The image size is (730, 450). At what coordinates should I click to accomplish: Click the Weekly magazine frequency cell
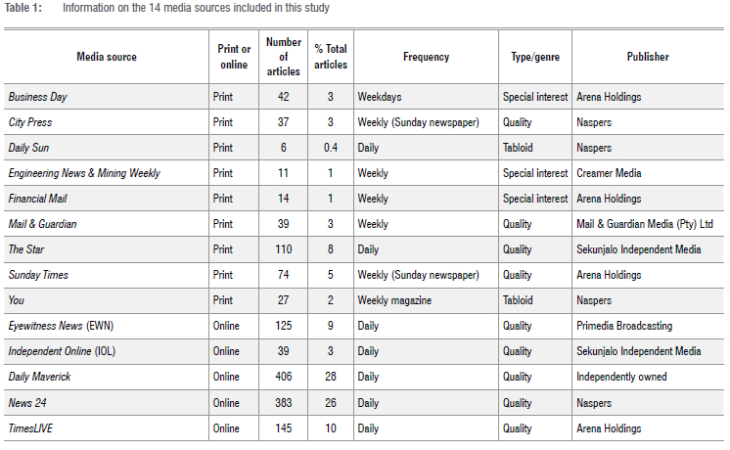coord(395,300)
